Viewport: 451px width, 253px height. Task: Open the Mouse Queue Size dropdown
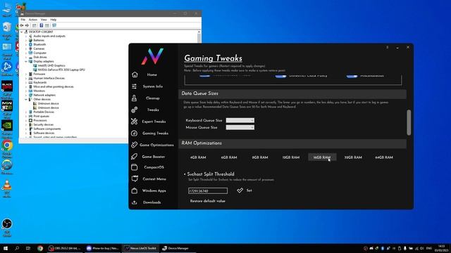pos(240,127)
